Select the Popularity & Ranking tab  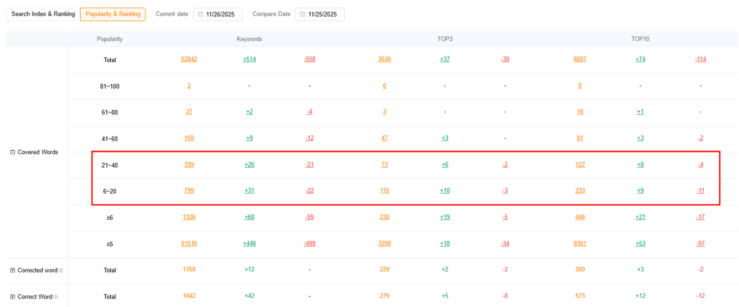(113, 14)
